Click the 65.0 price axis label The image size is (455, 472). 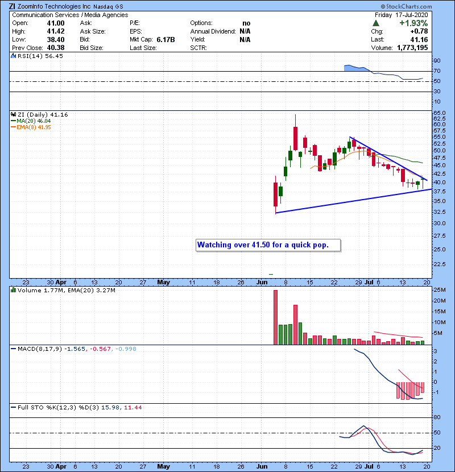(x=439, y=113)
